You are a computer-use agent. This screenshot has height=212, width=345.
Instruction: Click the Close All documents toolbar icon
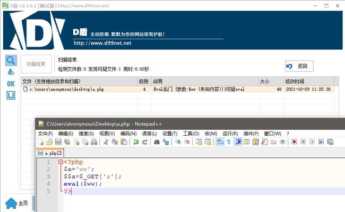tap(85, 142)
